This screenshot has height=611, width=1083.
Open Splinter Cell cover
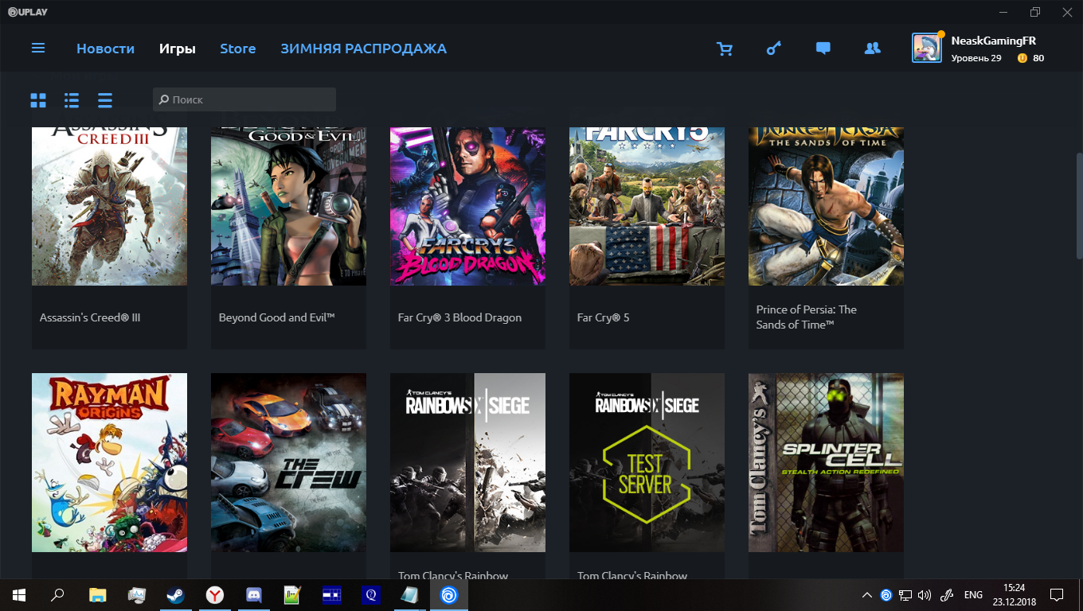pos(826,462)
